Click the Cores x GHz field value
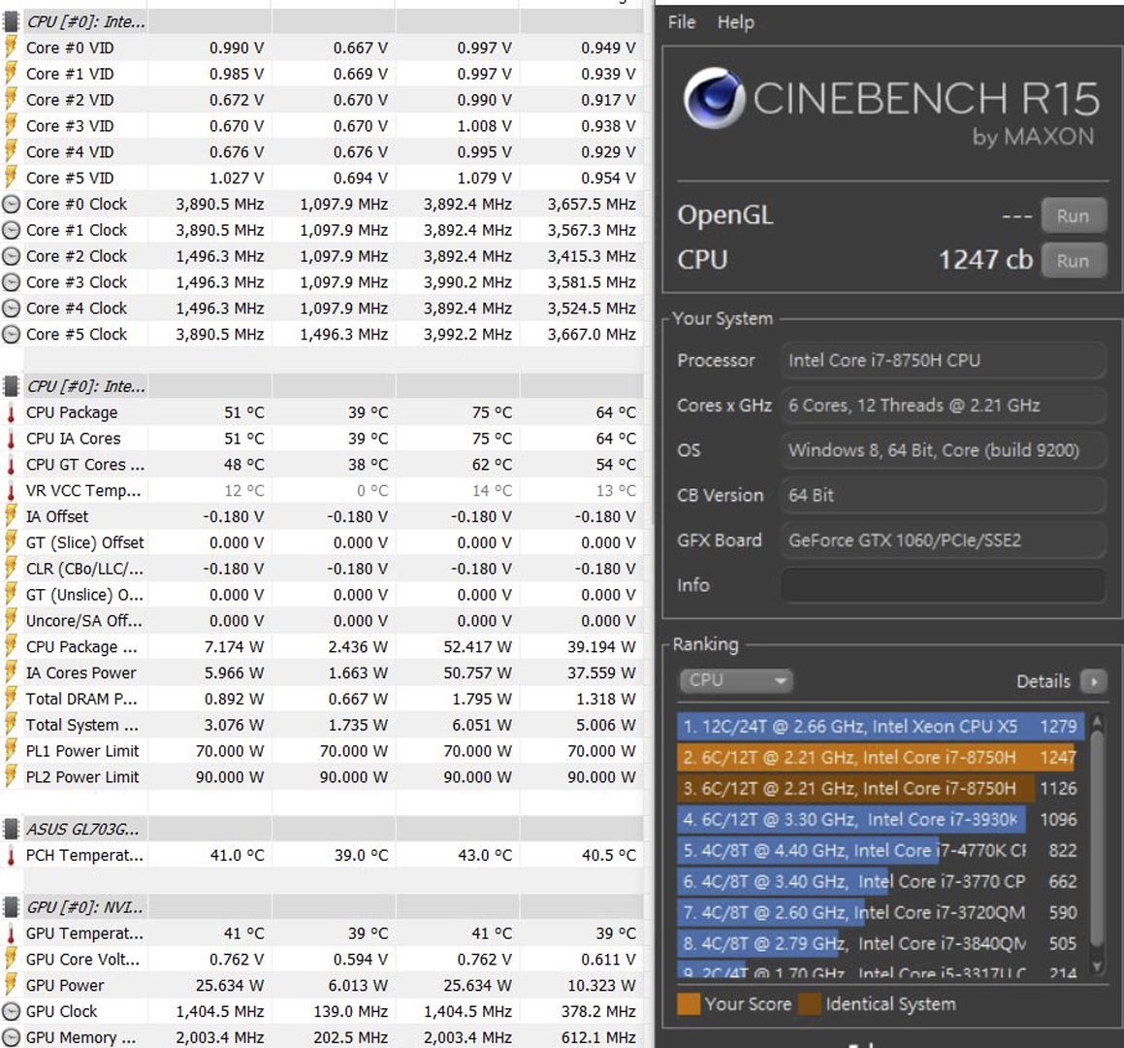 [943, 406]
